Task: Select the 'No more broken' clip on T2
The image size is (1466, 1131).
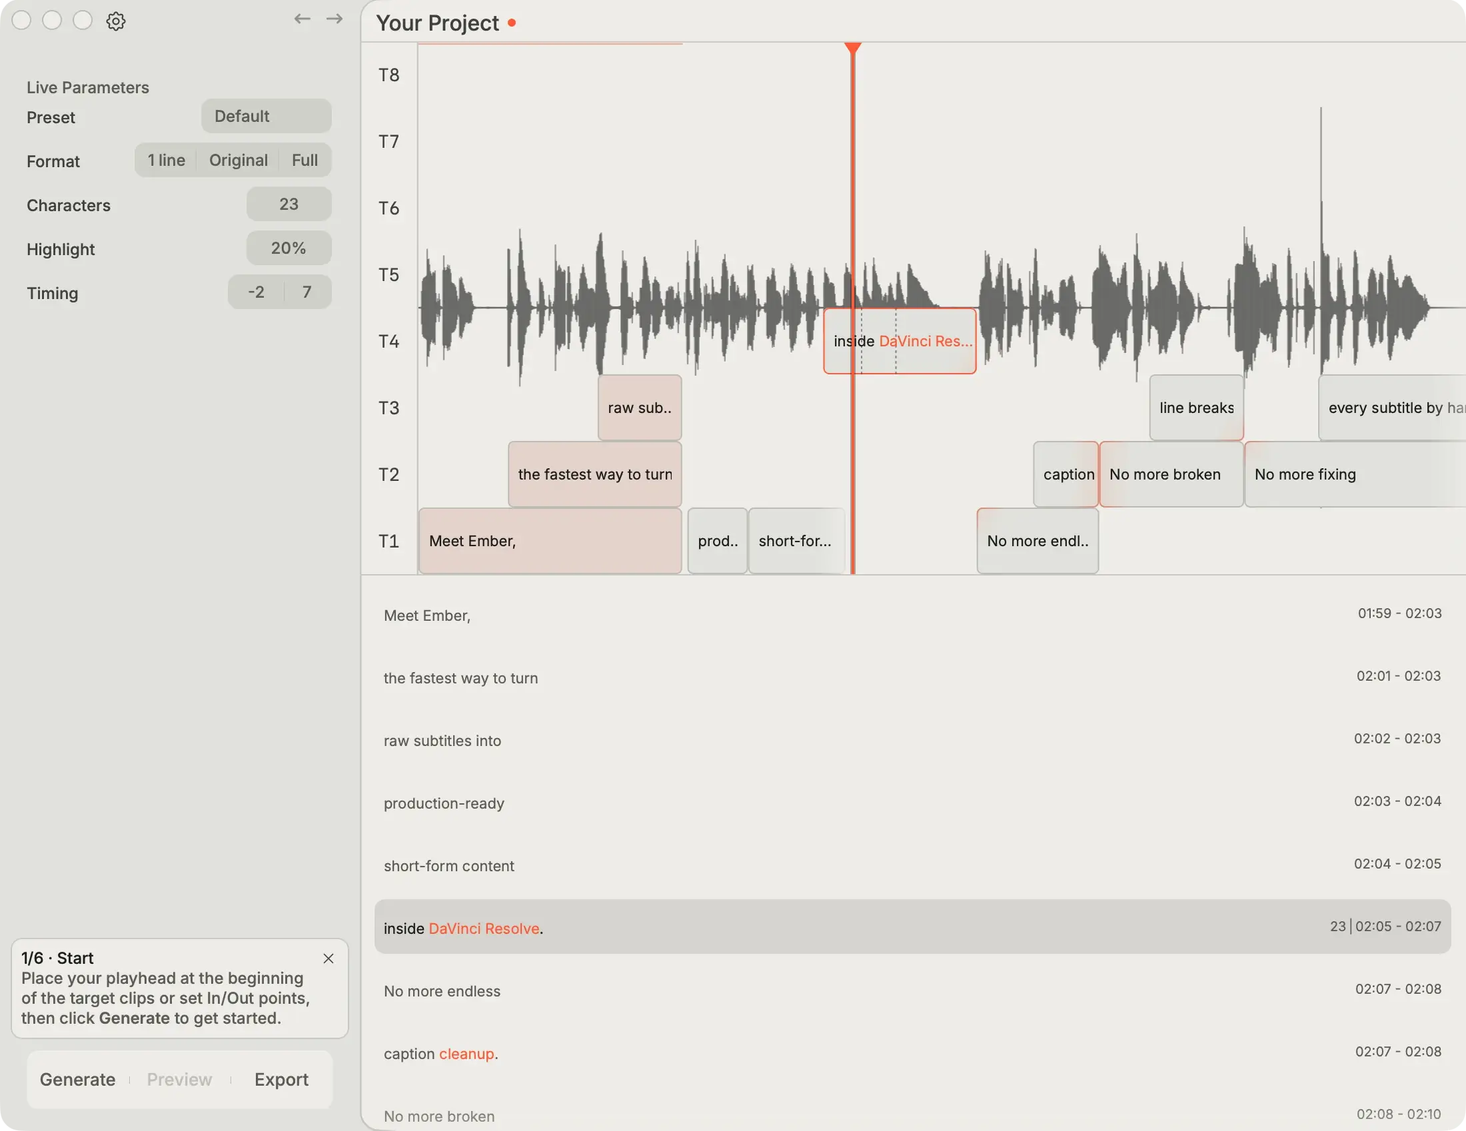Action: 1171,474
